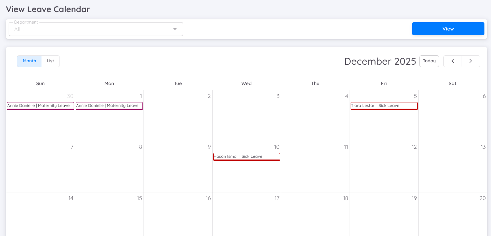Image resolution: width=491 pixels, height=236 pixels.
Task: Expand the department filter list showing All...
Action: [x=175, y=29]
